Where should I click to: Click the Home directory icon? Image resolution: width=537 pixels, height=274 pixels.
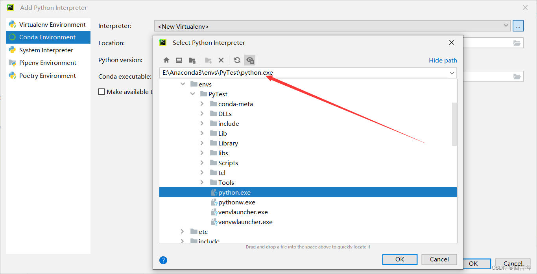166,60
